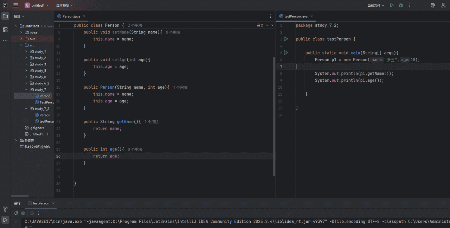Click the Stop icon in Run panel

pos(23,213)
